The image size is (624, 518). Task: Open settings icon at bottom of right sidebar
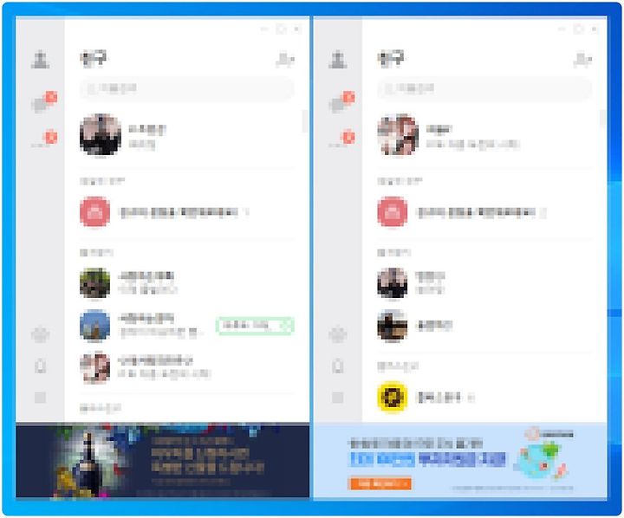click(x=338, y=398)
